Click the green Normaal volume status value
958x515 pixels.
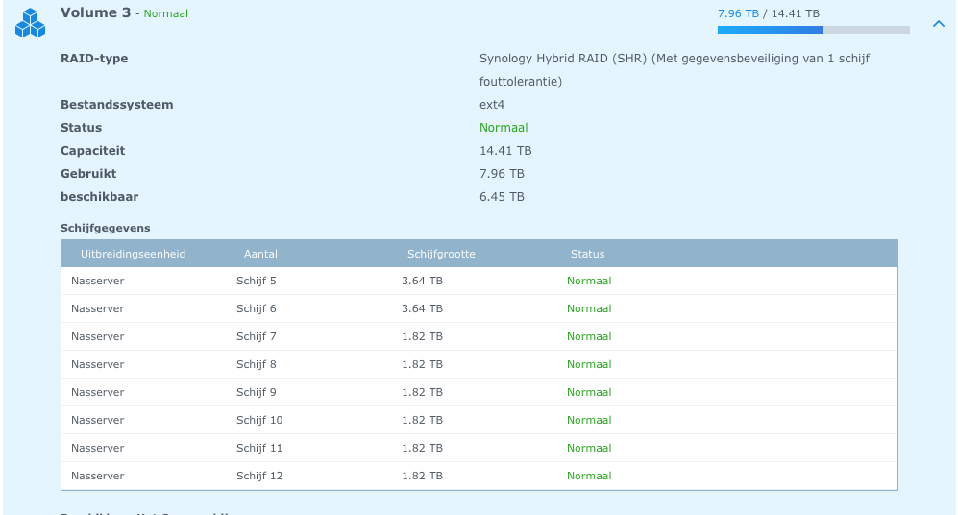point(504,128)
